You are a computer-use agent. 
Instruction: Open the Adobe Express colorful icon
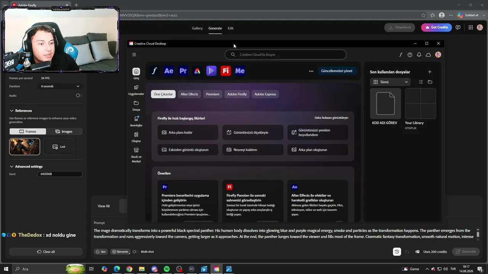click(x=197, y=71)
